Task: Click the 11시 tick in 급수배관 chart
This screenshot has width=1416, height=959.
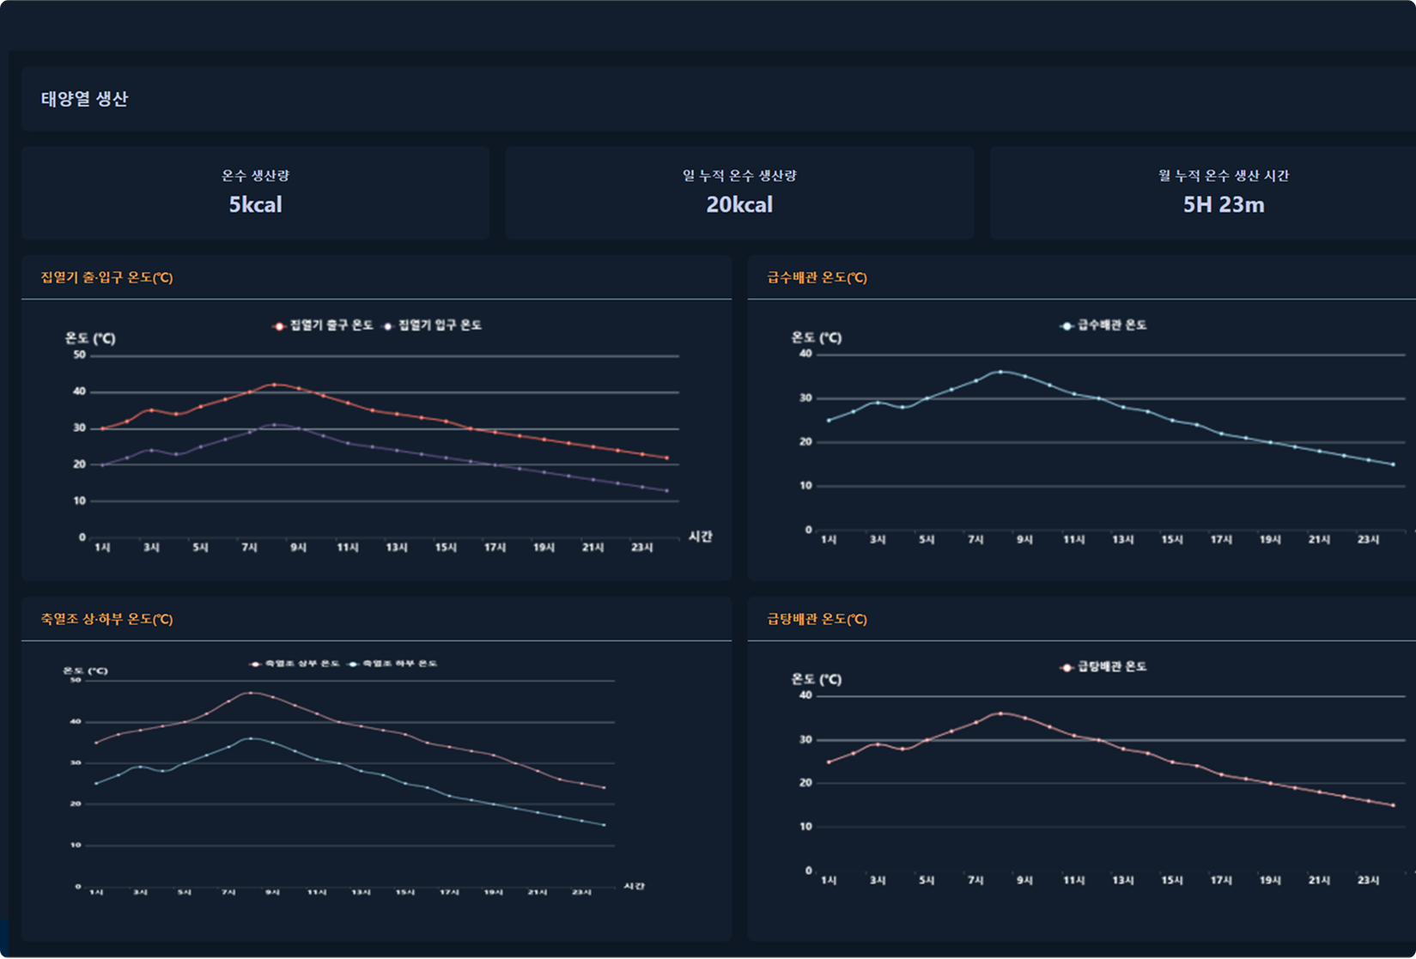Action: click(1074, 540)
